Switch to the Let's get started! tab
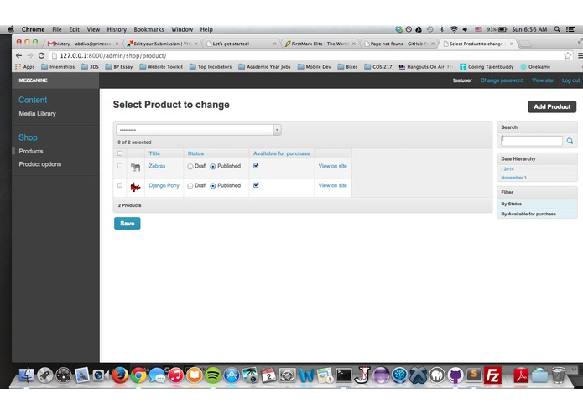 point(241,44)
